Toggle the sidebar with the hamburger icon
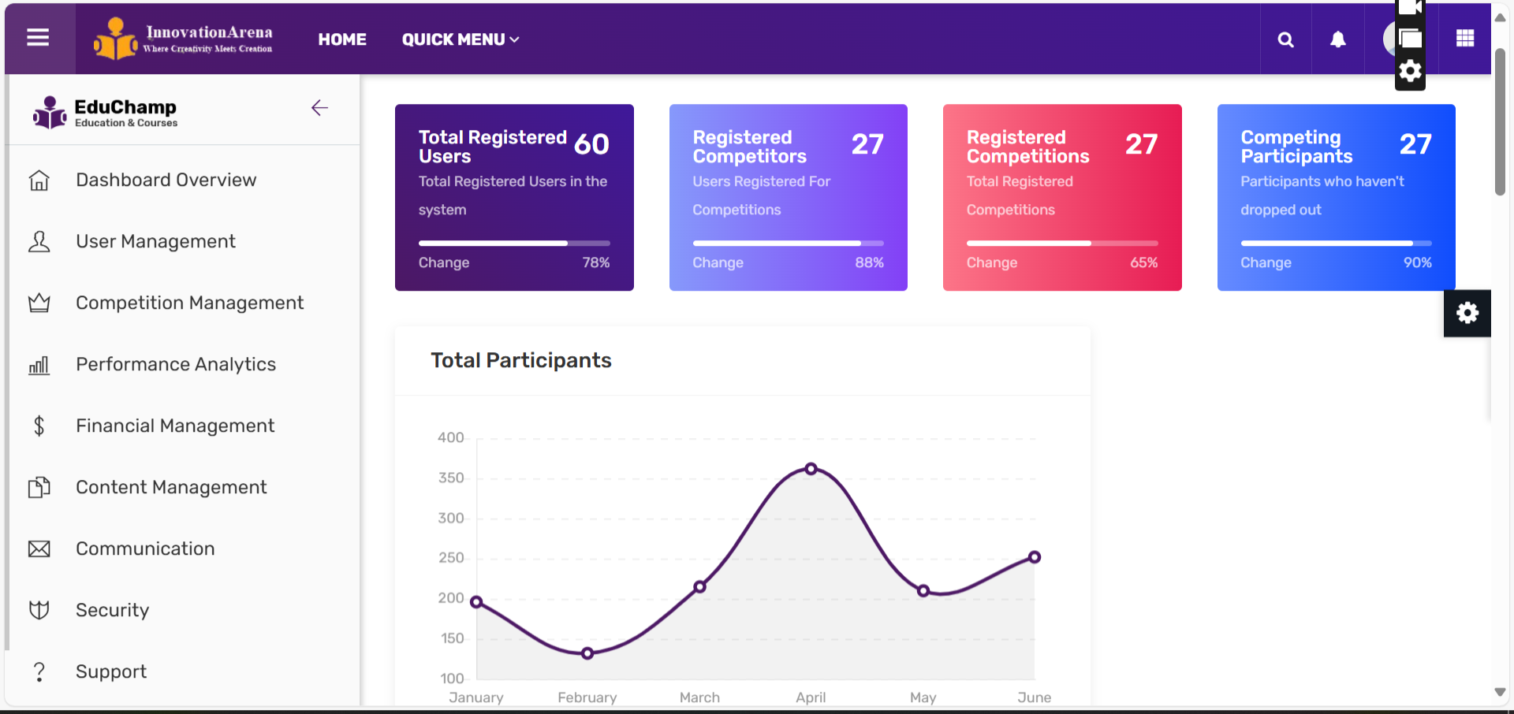Image resolution: width=1514 pixels, height=714 pixels. click(x=37, y=38)
